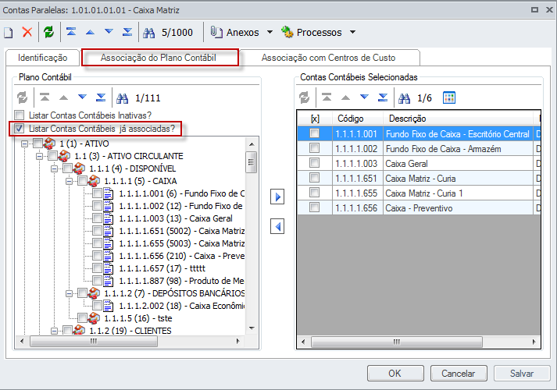Tick grid checkbox for Caixa Matriz - Curia 1

314,193
